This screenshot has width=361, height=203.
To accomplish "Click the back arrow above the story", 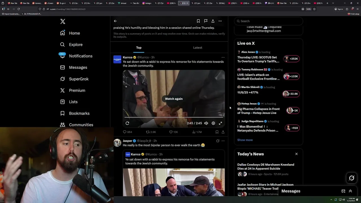I will pos(115,21).
